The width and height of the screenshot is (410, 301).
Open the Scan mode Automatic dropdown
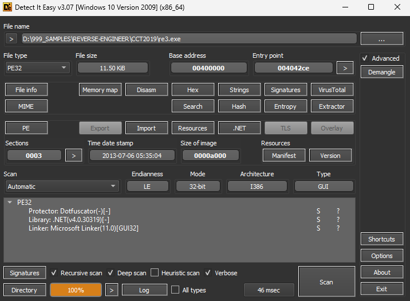coord(62,187)
